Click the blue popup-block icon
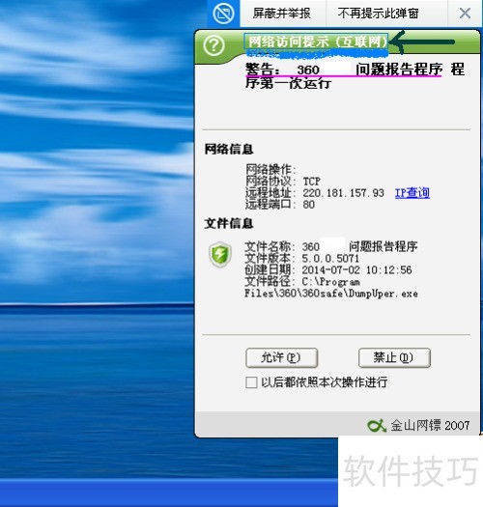This screenshot has width=483, height=507. click(x=223, y=14)
